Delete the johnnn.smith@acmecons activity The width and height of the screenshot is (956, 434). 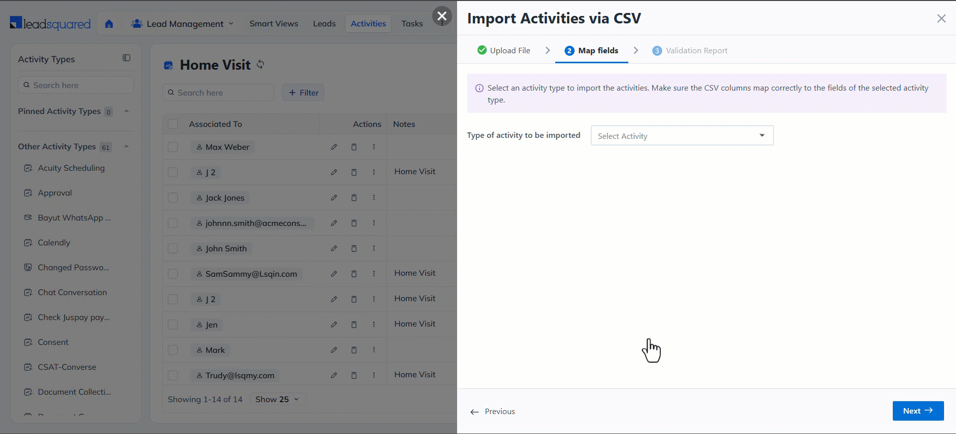pos(354,223)
